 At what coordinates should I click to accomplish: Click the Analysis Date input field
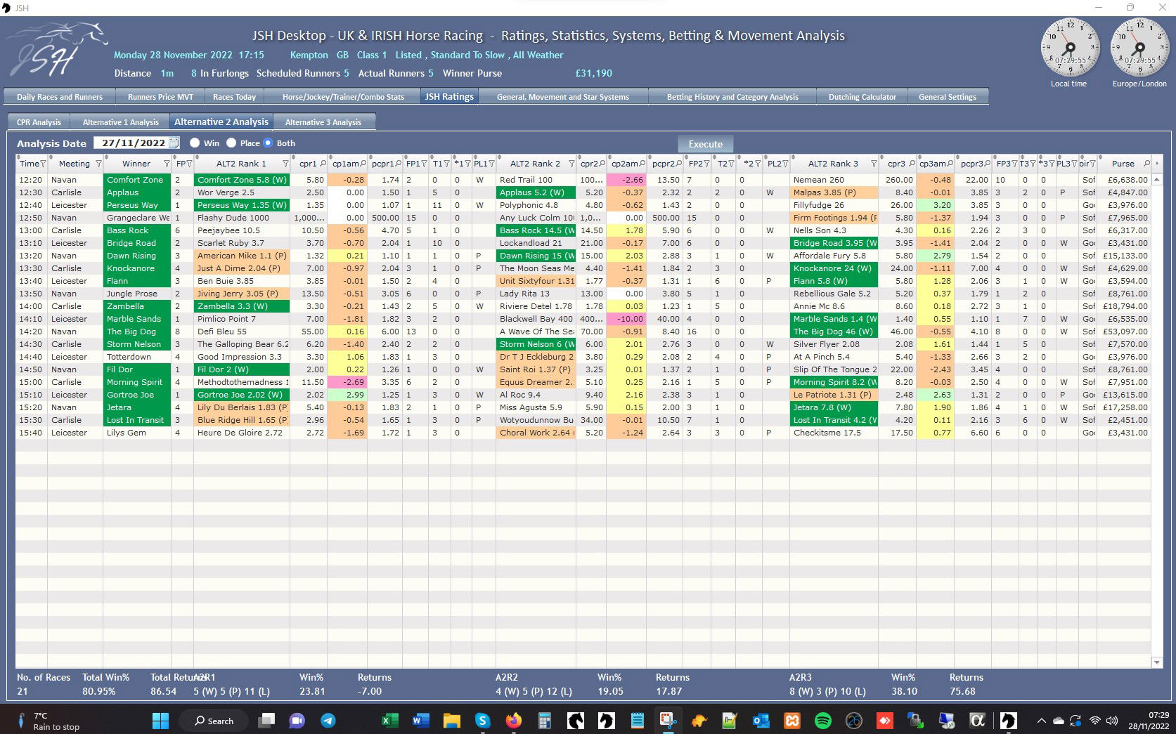click(131, 143)
